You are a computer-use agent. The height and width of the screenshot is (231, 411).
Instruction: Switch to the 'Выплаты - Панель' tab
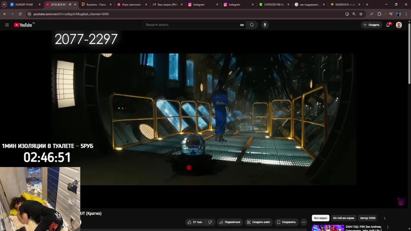click(x=96, y=4)
